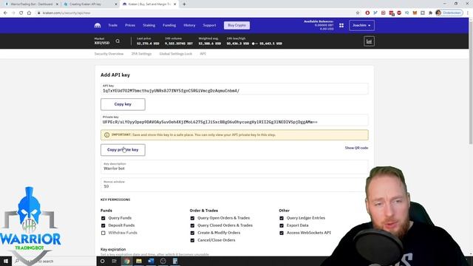
Task: Toggle Query Closed Orders & Trades checkbox
Action: coord(192,225)
